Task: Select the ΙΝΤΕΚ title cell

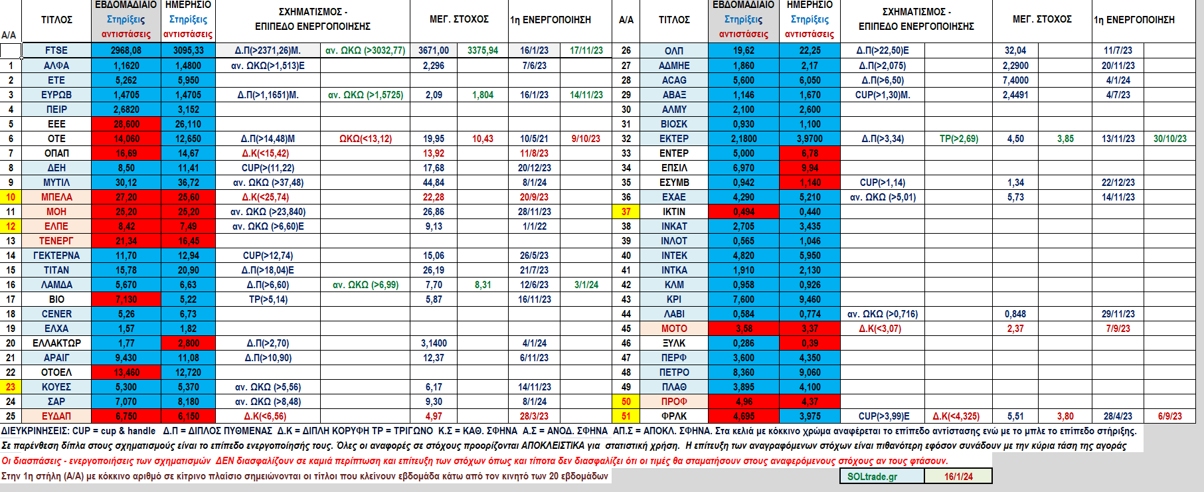Action: click(x=674, y=256)
